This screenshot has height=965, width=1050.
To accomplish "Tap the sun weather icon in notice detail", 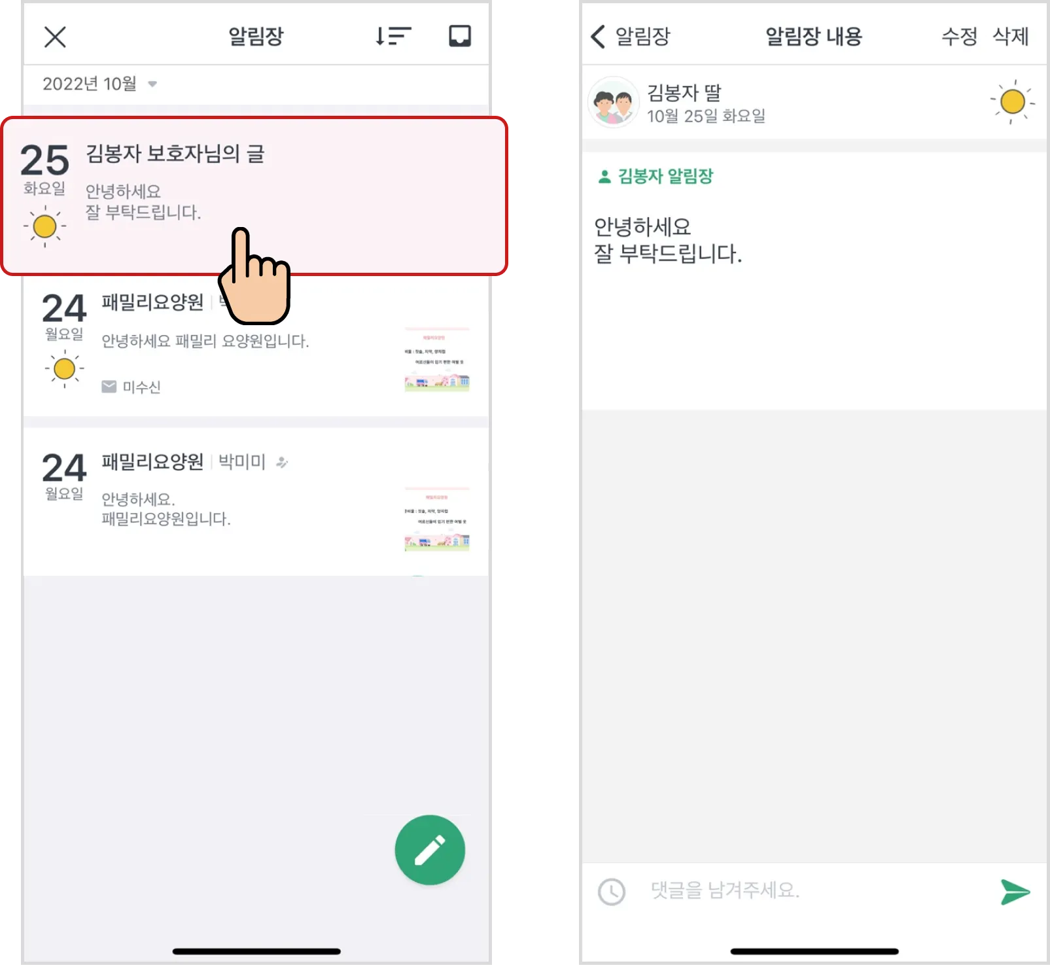I will point(1013,102).
